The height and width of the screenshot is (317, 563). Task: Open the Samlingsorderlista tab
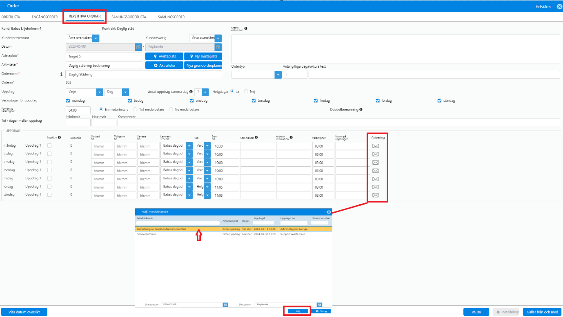click(129, 17)
